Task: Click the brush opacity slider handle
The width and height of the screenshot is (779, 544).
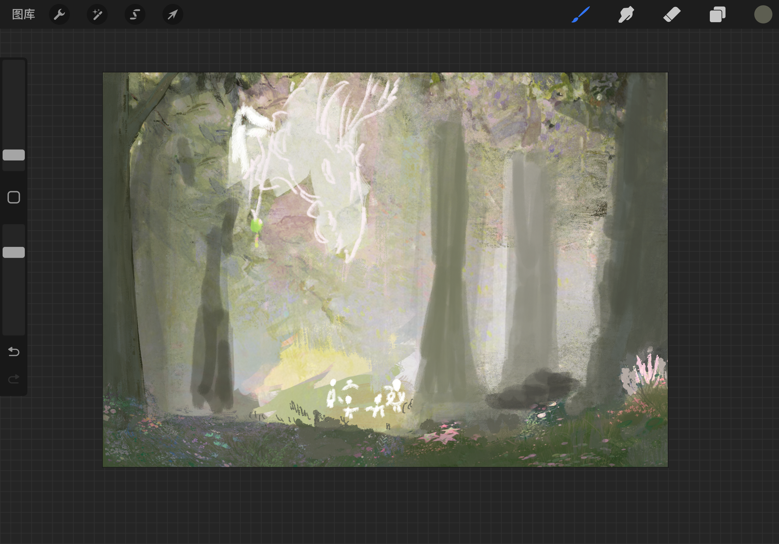Action: pos(14,252)
